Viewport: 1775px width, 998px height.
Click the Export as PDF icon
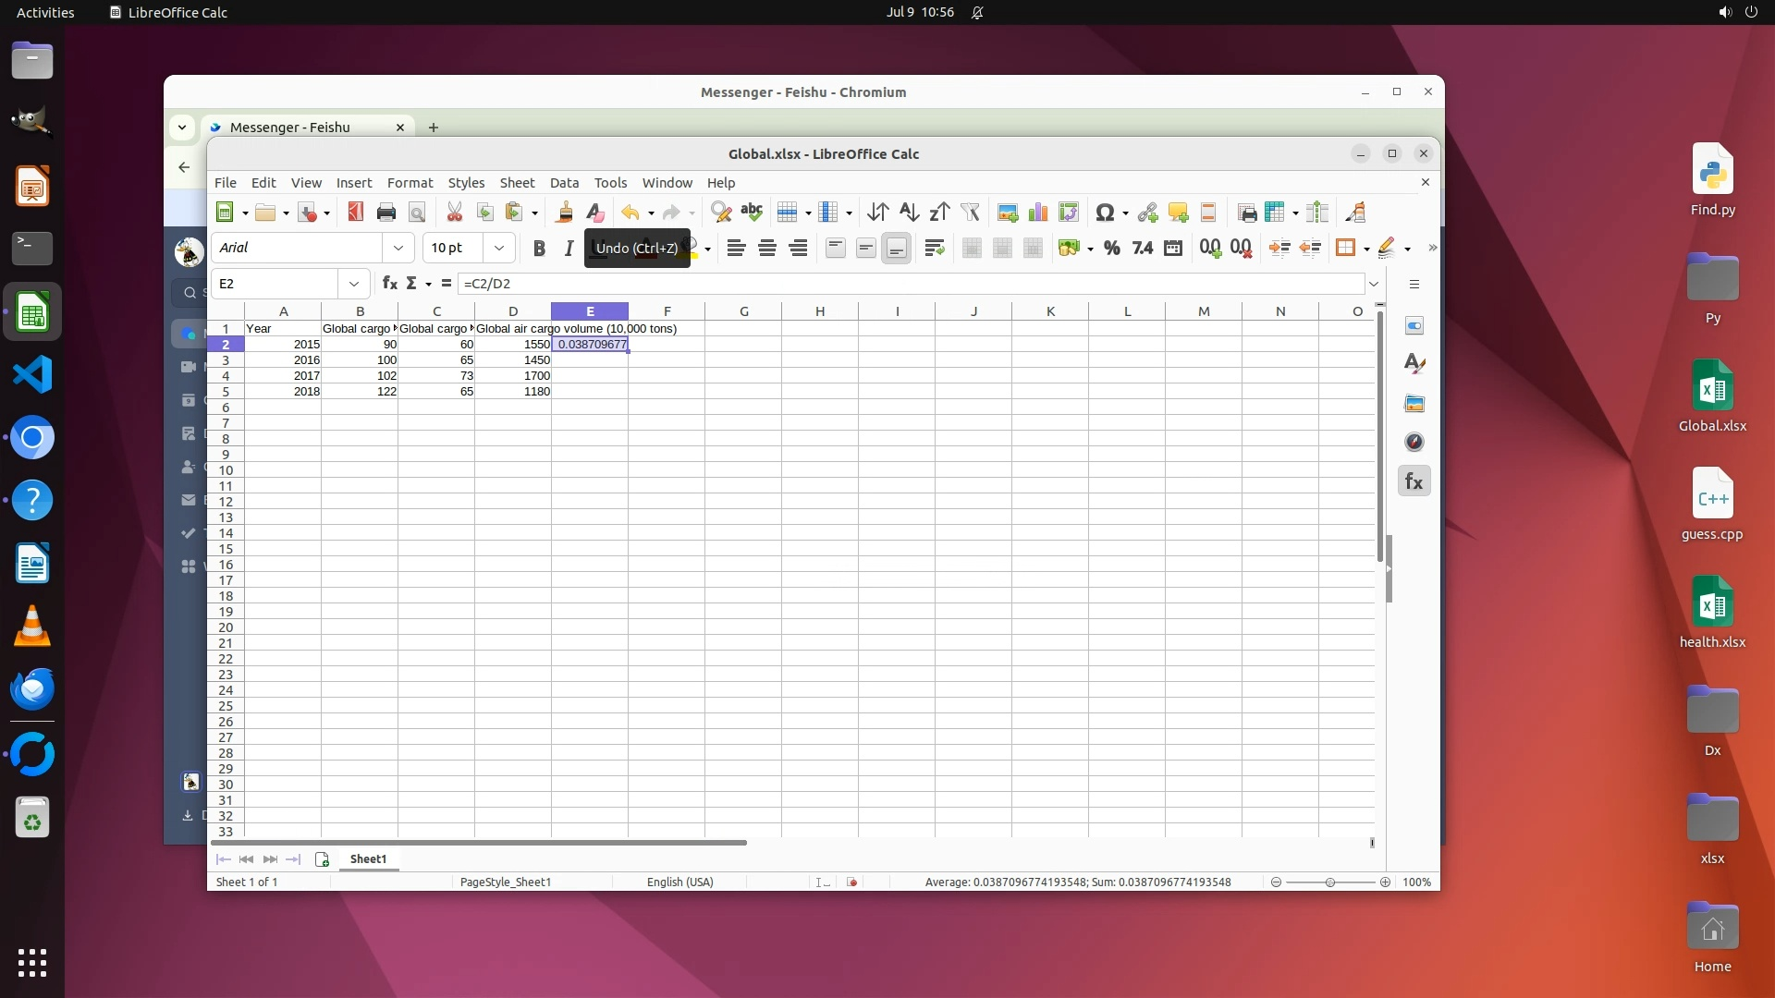(356, 213)
